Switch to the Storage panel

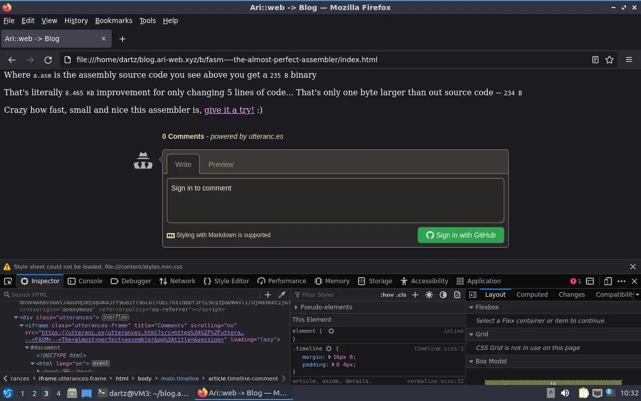click(375, 281)
